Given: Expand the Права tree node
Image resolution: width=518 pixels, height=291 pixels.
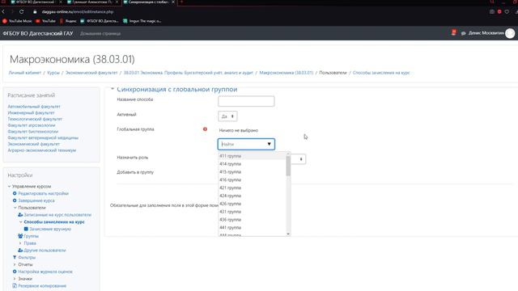Looking at the screenshot, I should click(x=20, y=243).
